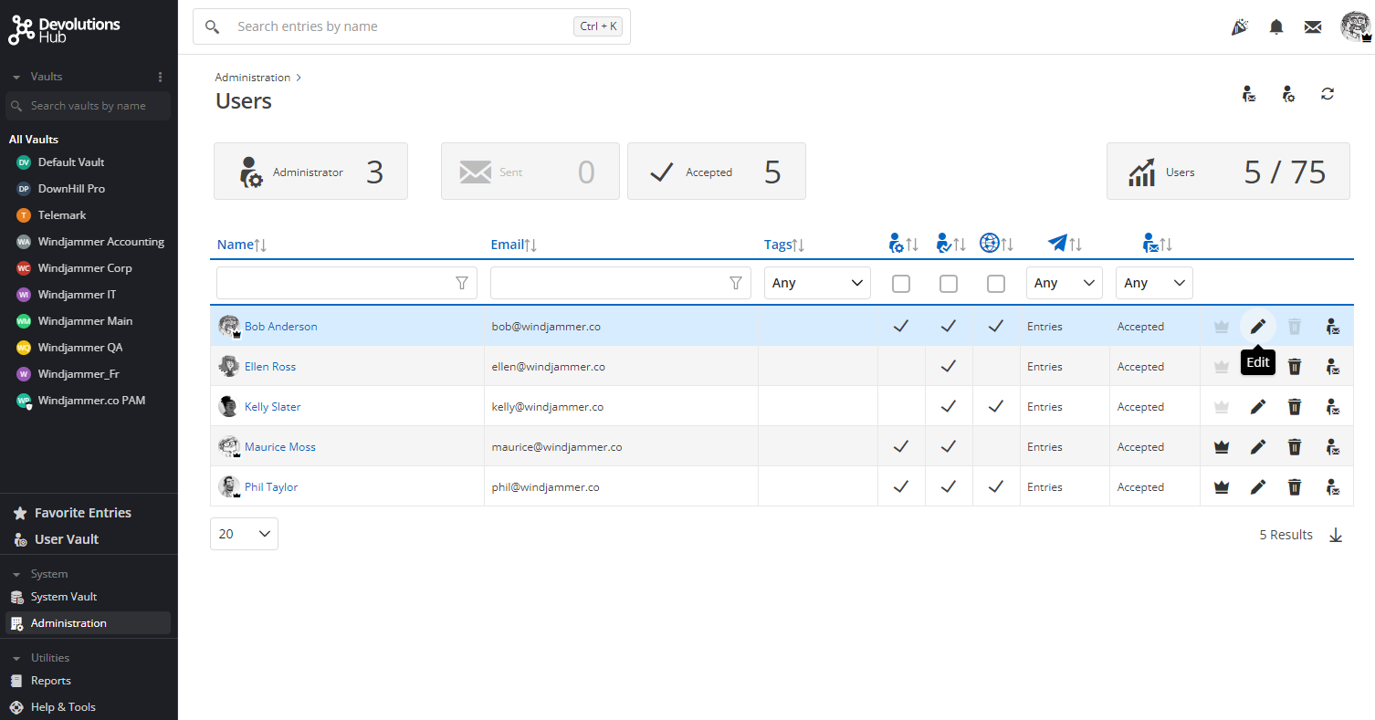This screenshot has width=1375, height=720.
Task: Open the what's new party icon
Action: pos(1240,27)
